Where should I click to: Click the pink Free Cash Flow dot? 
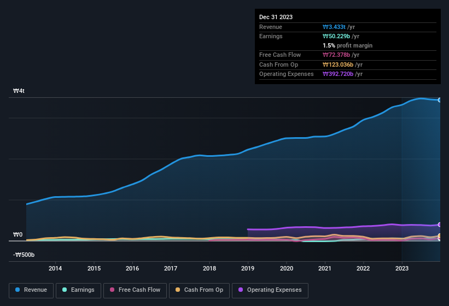point(112,290)
